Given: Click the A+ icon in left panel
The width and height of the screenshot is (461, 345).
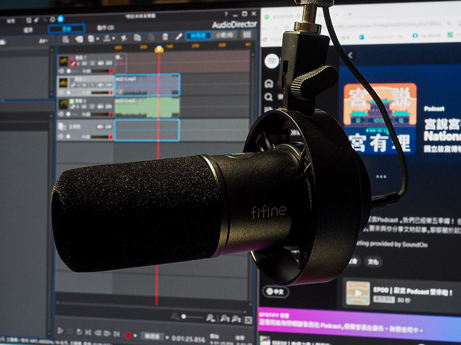Looking at the screenshot, I should (44, 41).
